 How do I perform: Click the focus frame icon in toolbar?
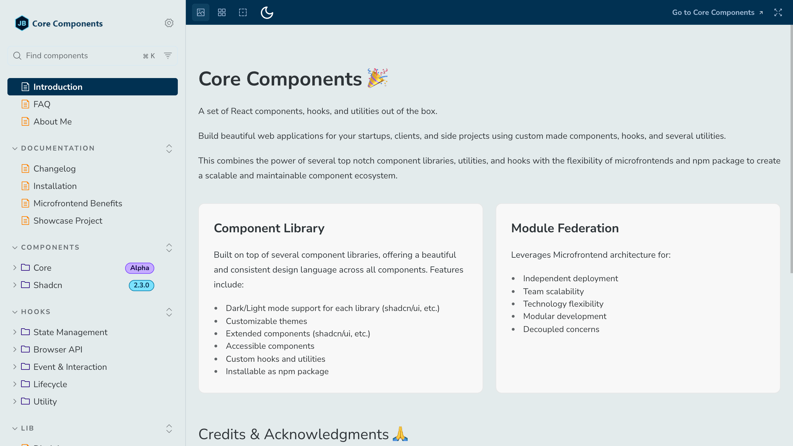tap(243, 12)
